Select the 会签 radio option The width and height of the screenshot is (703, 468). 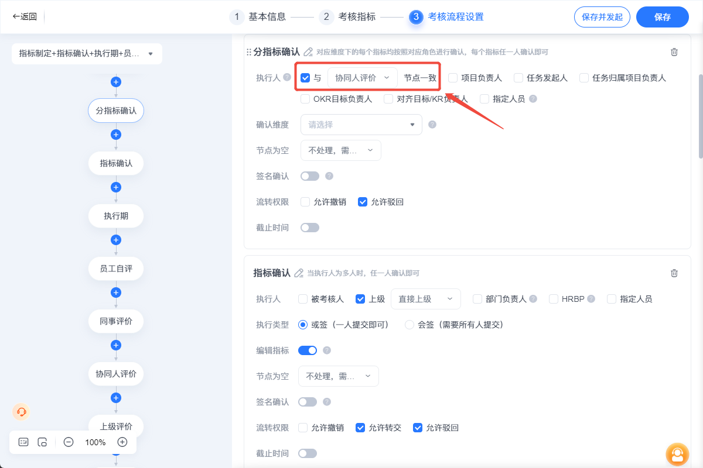[x=409, y=325]
